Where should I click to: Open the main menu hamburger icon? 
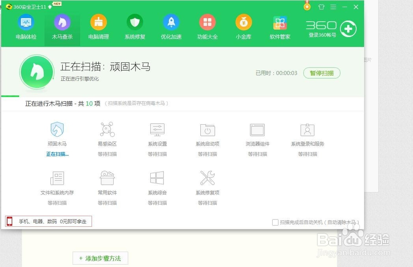pos(333,7)
